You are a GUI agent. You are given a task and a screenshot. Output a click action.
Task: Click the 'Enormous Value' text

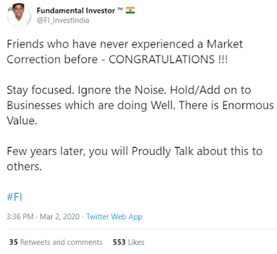click(140, 113)
